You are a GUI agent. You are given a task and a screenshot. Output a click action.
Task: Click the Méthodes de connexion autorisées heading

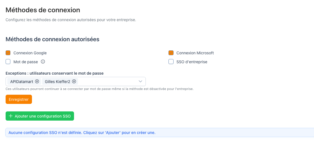pyautogui.click(x=52, y=39)
